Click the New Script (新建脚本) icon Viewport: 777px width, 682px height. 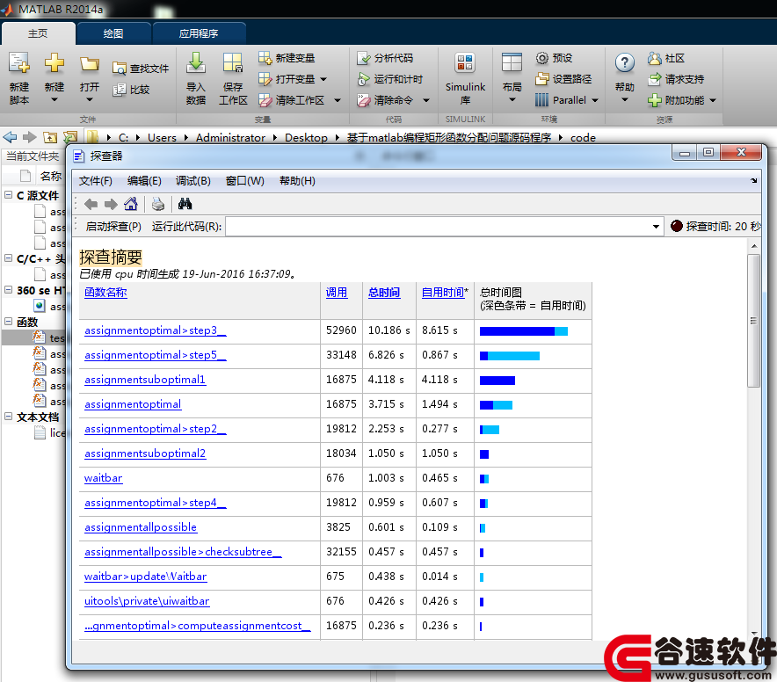click(19, 64)
